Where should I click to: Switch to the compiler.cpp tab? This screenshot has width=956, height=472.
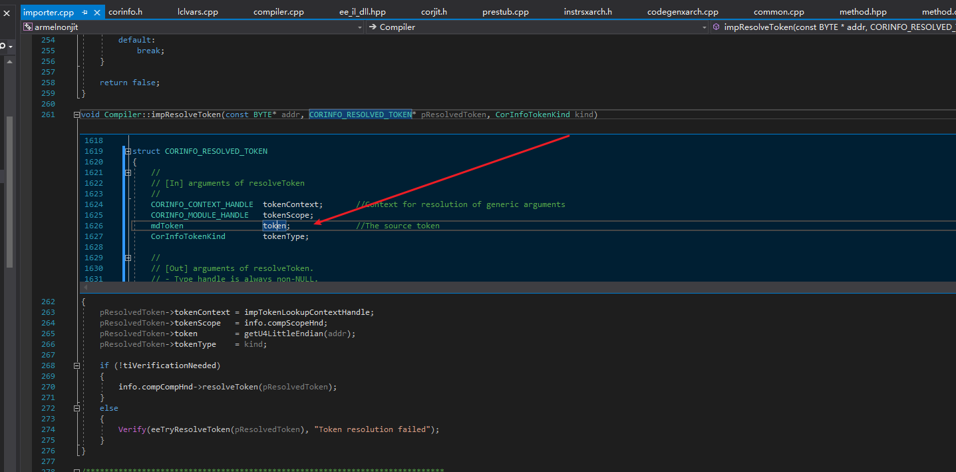pos(279,12)
